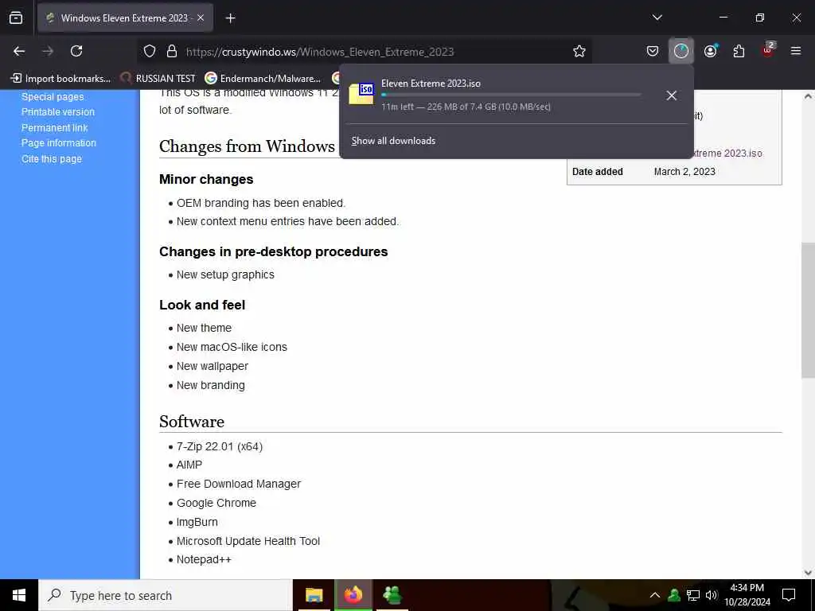The image size is (815, 611).
Task: Click the ISO file icon in downloads
Action: (361, 94)
